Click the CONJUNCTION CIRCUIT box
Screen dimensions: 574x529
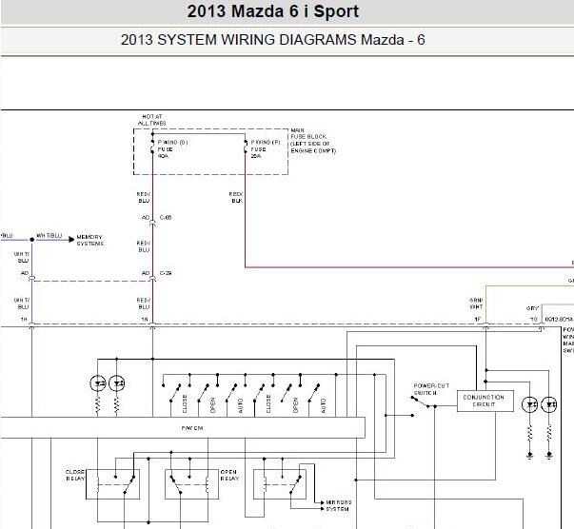click(x=485, y=401)
